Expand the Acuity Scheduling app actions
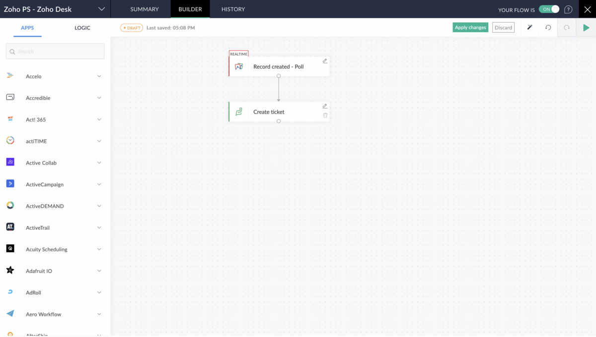 coord(99,249)
